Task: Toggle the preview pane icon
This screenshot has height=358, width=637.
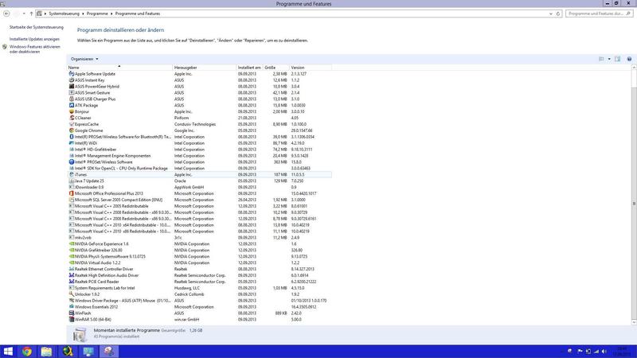Action: [618, 59]
